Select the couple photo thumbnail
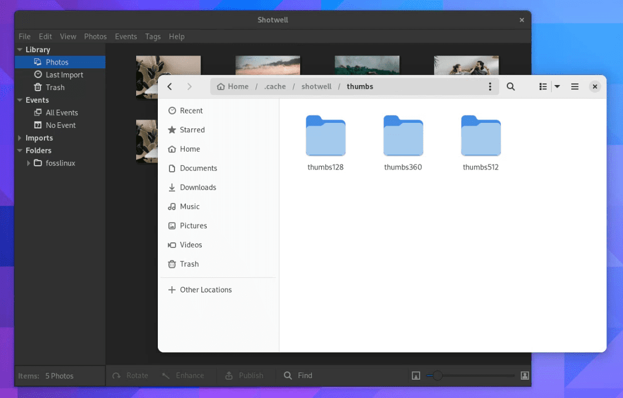 (x=466, y=65)
